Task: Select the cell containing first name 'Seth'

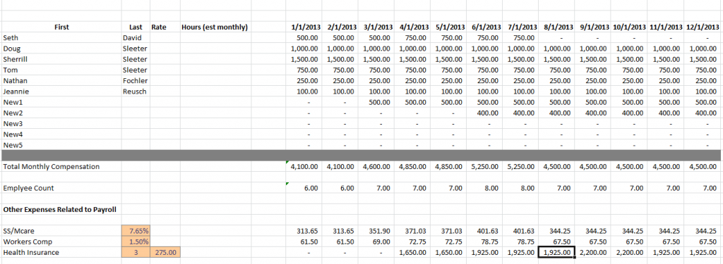Action: [61, 38]
